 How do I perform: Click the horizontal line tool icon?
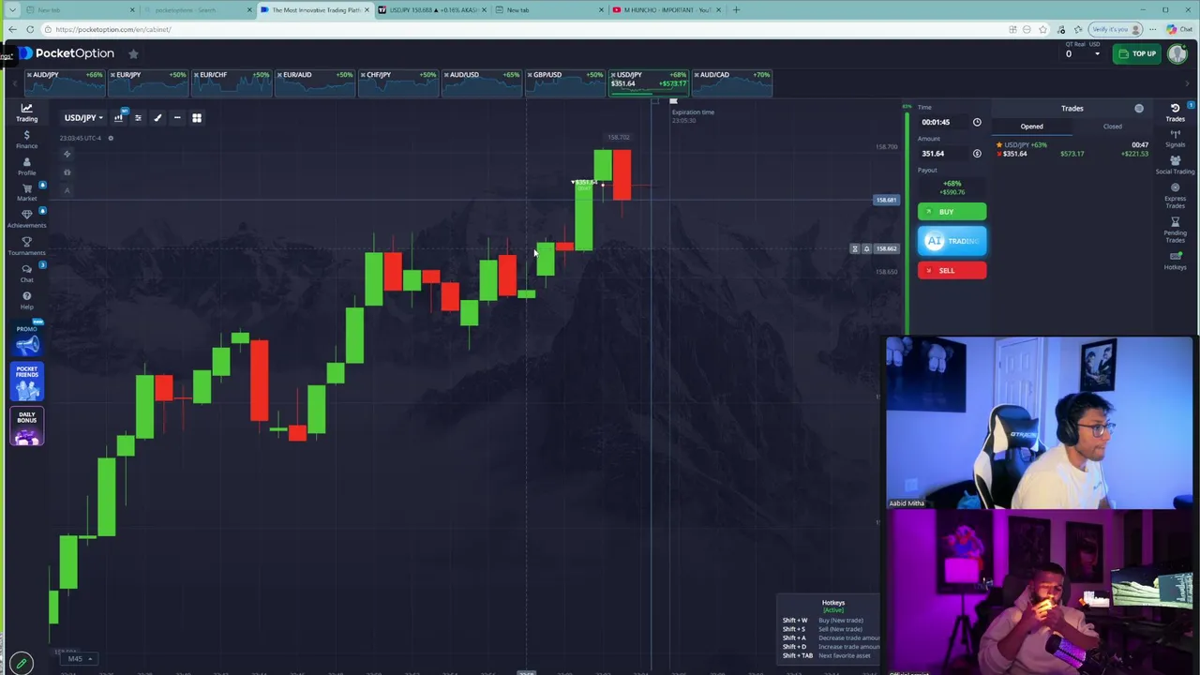click(x=177, y=117)
